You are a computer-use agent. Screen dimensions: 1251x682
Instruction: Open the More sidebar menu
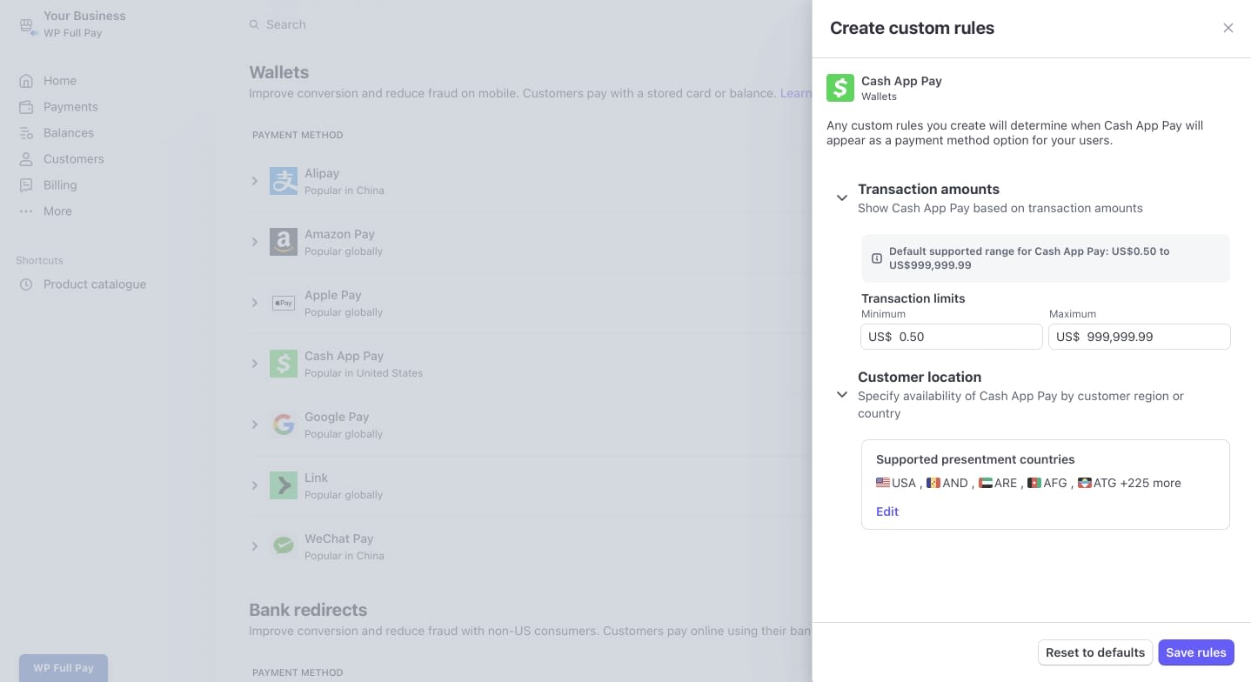tap(57, 211)
